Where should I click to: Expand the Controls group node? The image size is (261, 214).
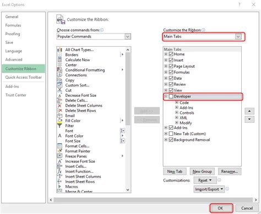177,112
